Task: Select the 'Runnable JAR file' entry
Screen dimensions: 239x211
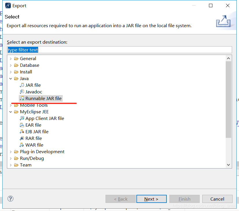Action: coord(43,99)
